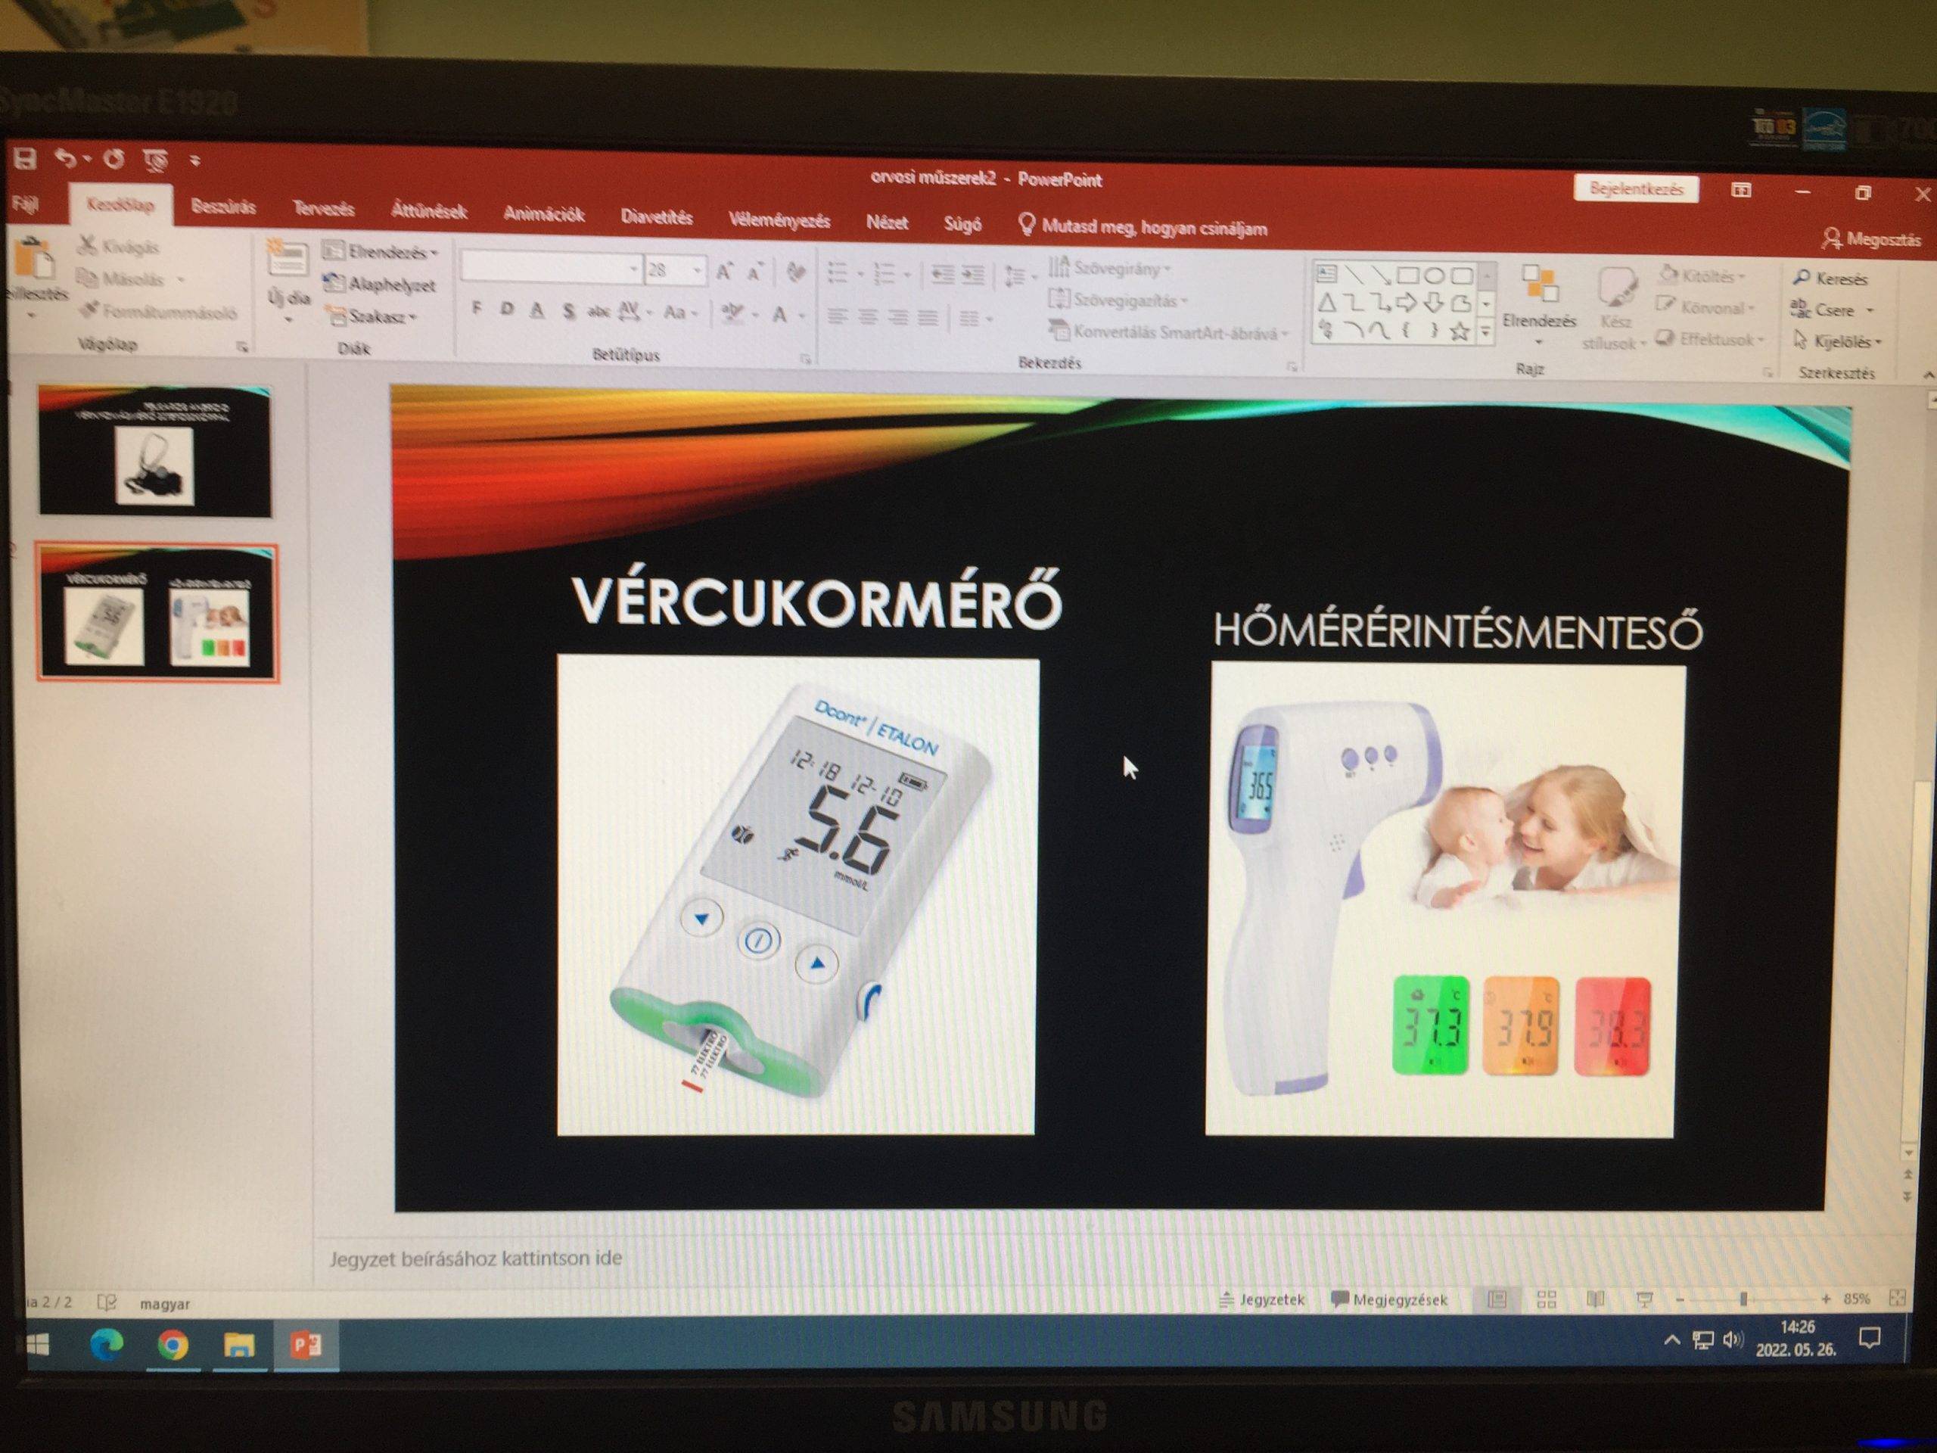Screen dimensions: 1937x1453
Task: Clear all formatting eraser icon
Action: coord(795,272)
